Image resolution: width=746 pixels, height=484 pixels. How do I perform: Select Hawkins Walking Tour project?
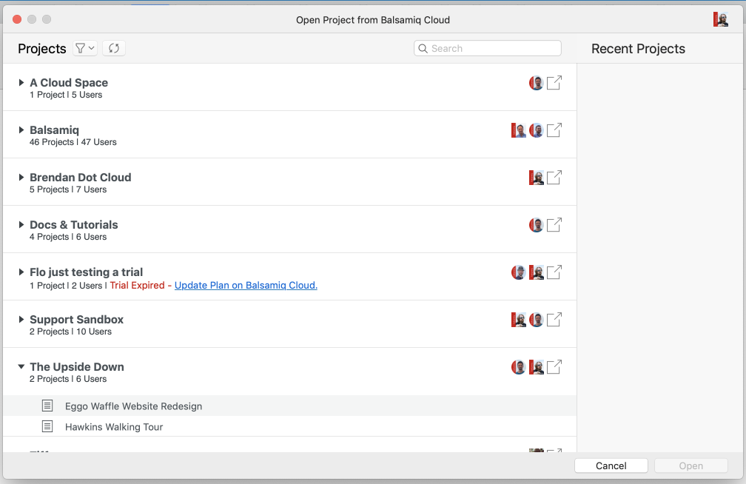tap(113, 427)
